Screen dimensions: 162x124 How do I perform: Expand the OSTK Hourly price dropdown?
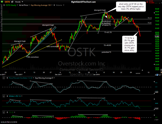coord(17,5)
